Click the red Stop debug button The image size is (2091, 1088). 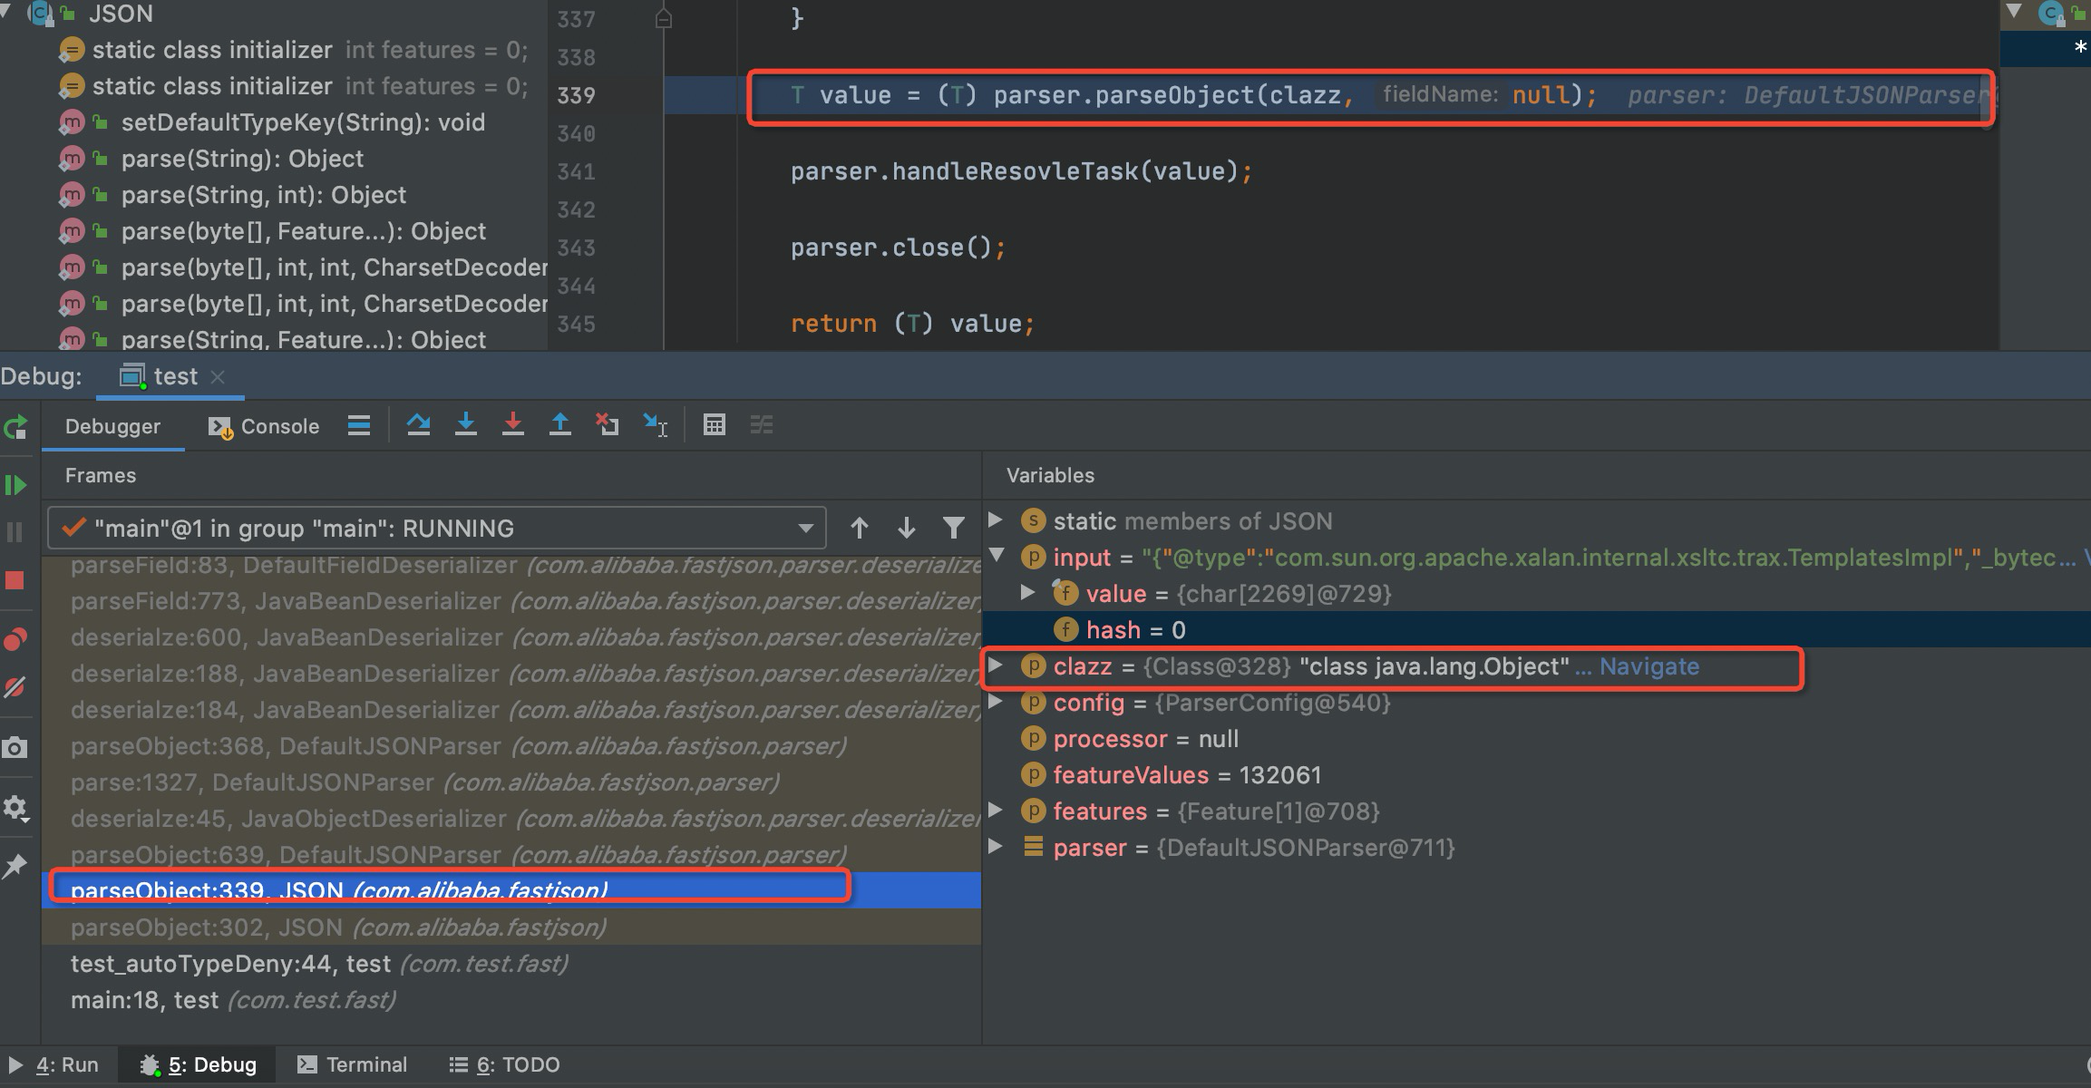pos(15,580)
